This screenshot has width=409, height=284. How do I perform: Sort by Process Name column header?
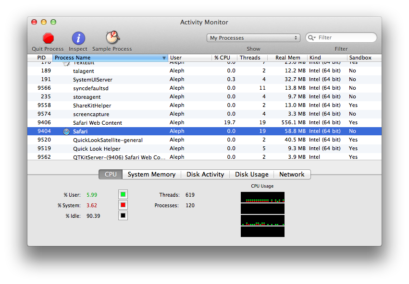[x=110, y=58]
